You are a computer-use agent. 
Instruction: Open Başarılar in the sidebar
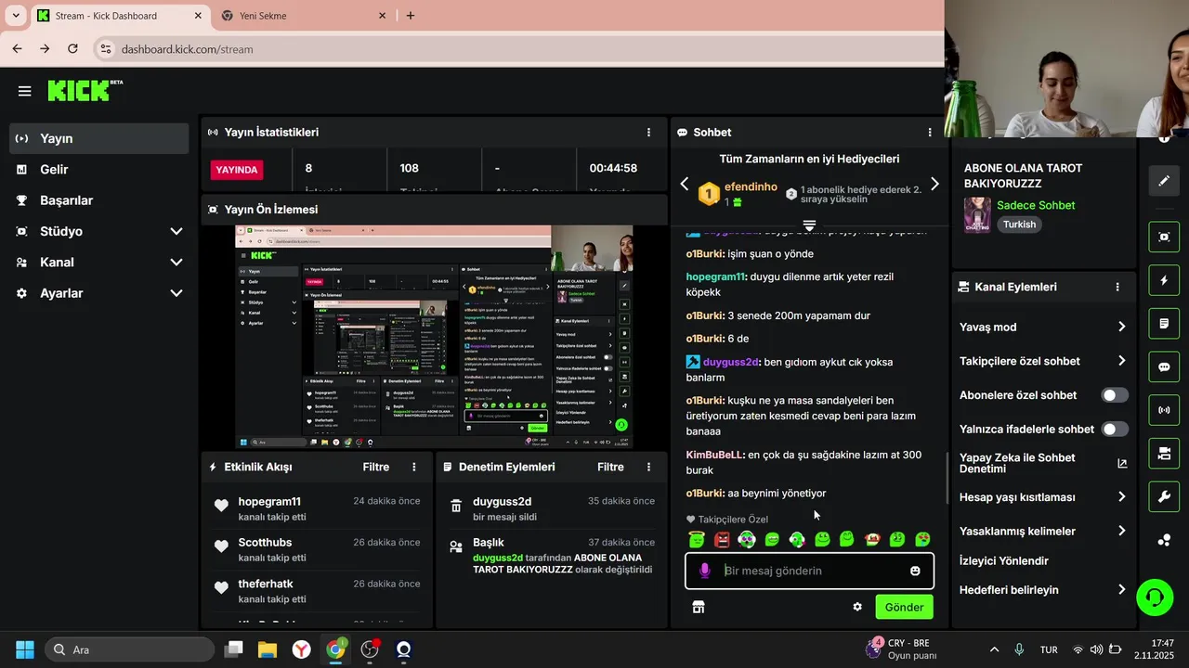click(x=99, y=200)
